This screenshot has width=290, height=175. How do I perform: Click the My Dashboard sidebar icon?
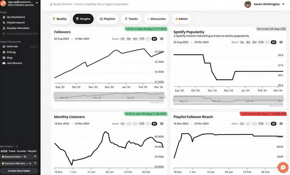tap(4, 17)
